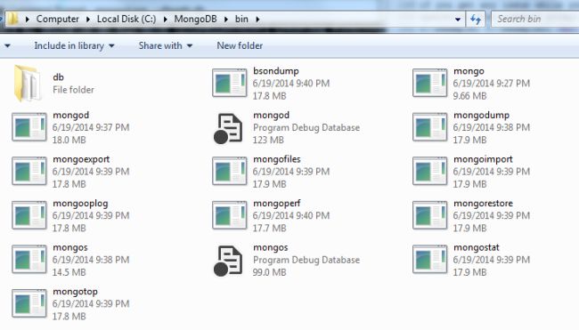This screenshot has width=579, height=330.
Task: Click the 123 MB size text
Action: coord(268,141)
